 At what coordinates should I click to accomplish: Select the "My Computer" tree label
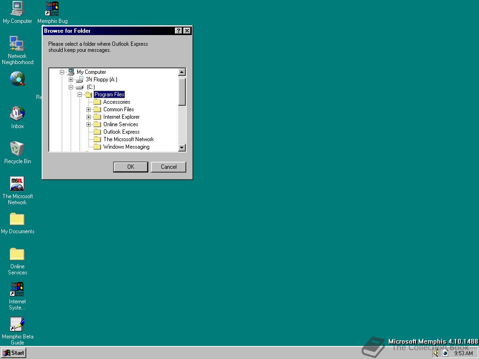tap(91, 72)
